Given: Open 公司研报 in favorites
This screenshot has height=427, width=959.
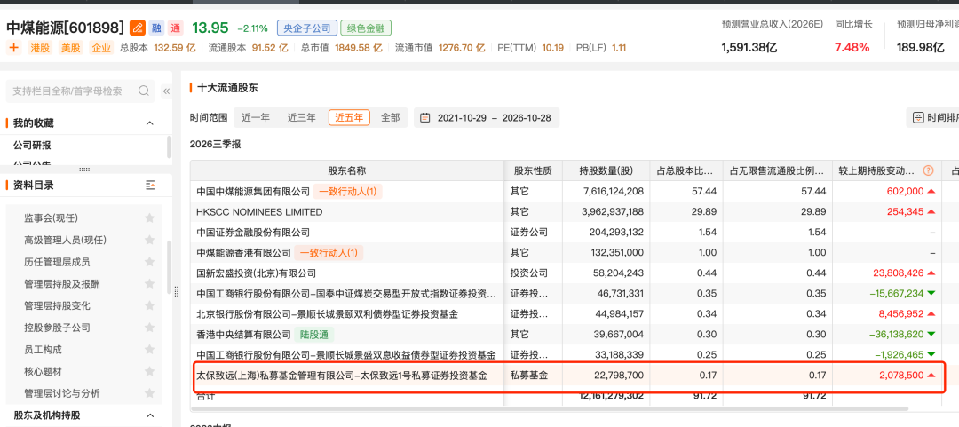Looking at the screenshot, I should click(33, 146).
